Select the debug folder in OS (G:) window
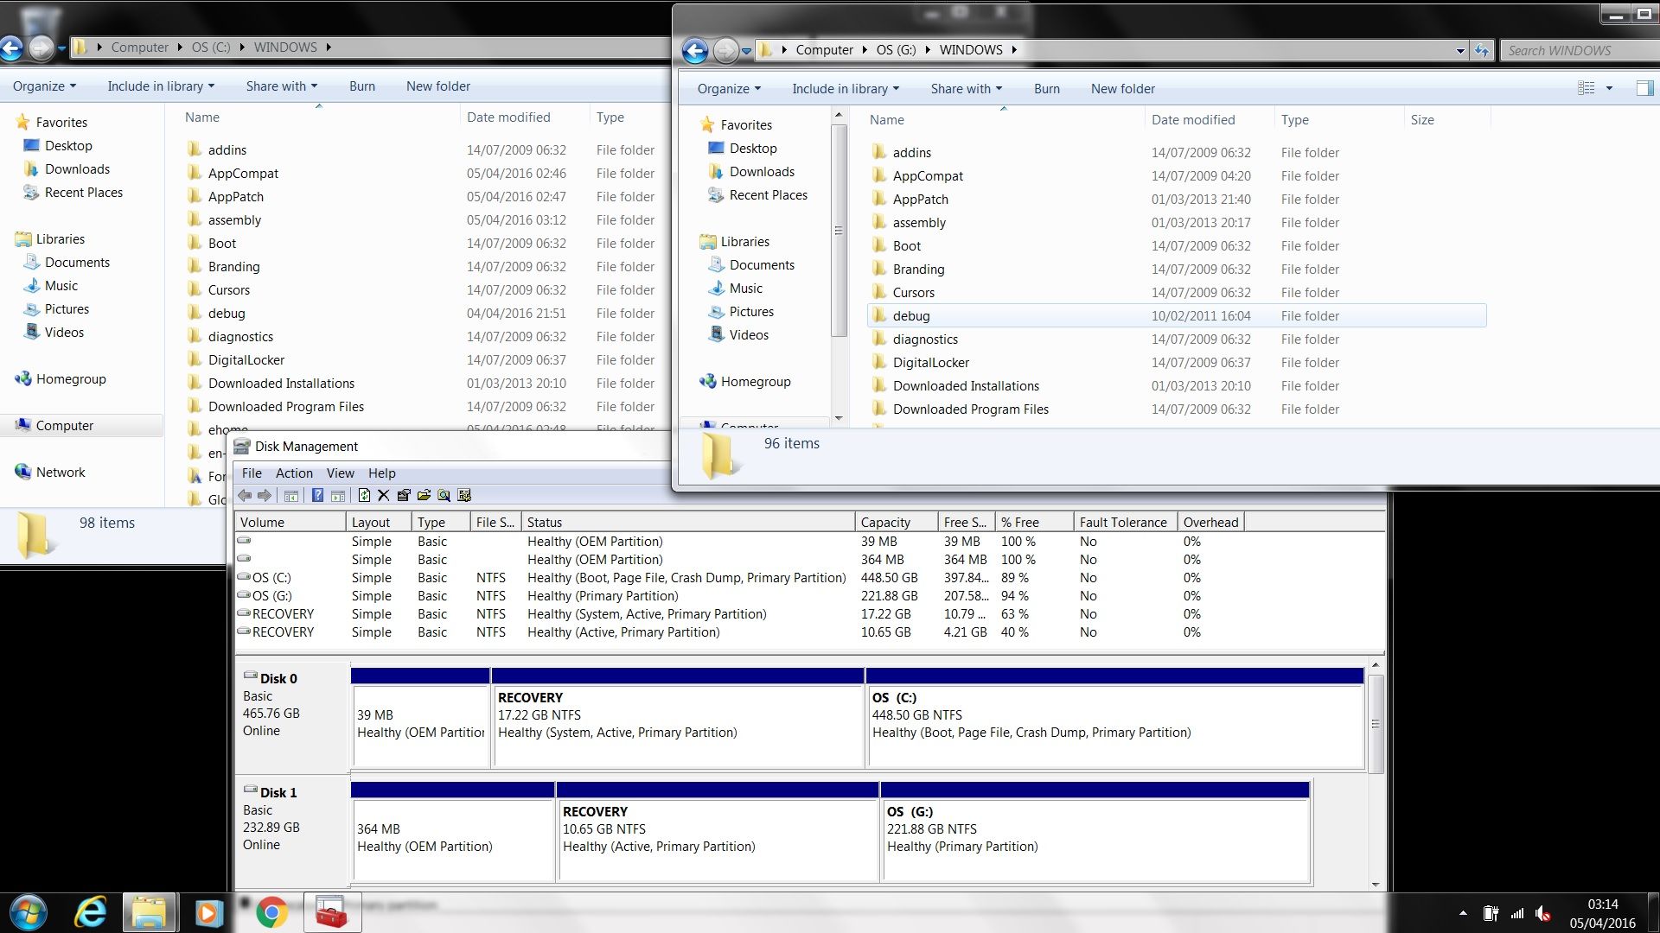Image resolution: width=1660 pixels, height=933 pixels. point(1176,315)
